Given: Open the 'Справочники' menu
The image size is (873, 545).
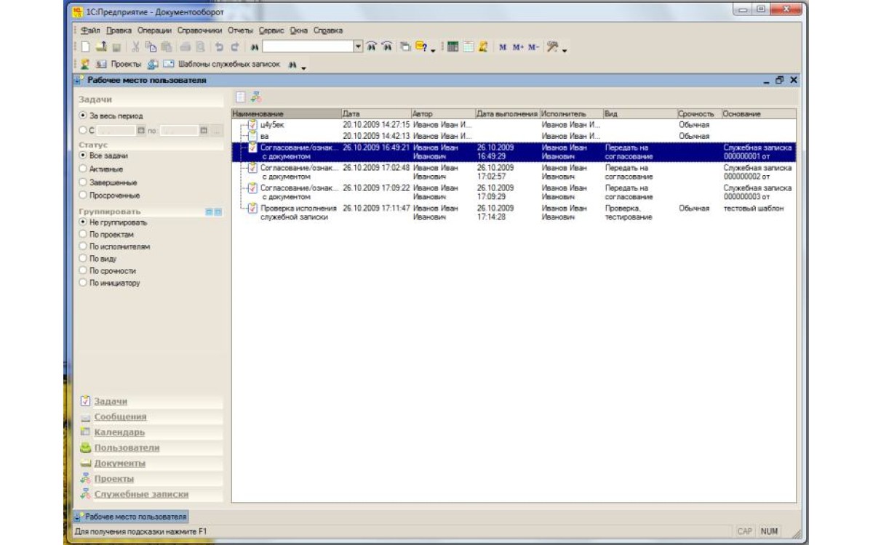Looking at the screenshot, I should tap(199, 31).
